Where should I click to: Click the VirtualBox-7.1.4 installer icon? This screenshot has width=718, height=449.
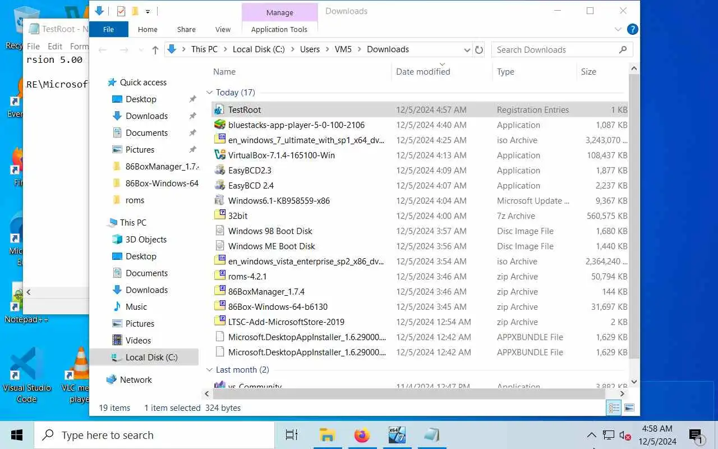click(219, 155)
